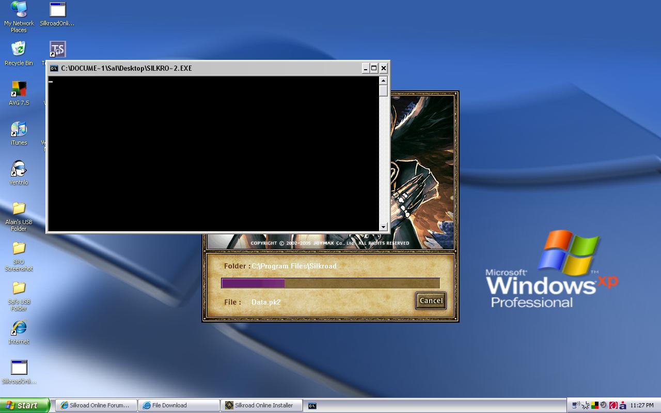Launch iTunes from the desktop
This screenshot has width=661, height=413.
[x=19, y=130]
